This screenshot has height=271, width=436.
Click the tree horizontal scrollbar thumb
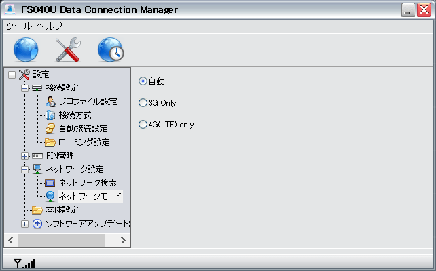click(x=62, y=240)
